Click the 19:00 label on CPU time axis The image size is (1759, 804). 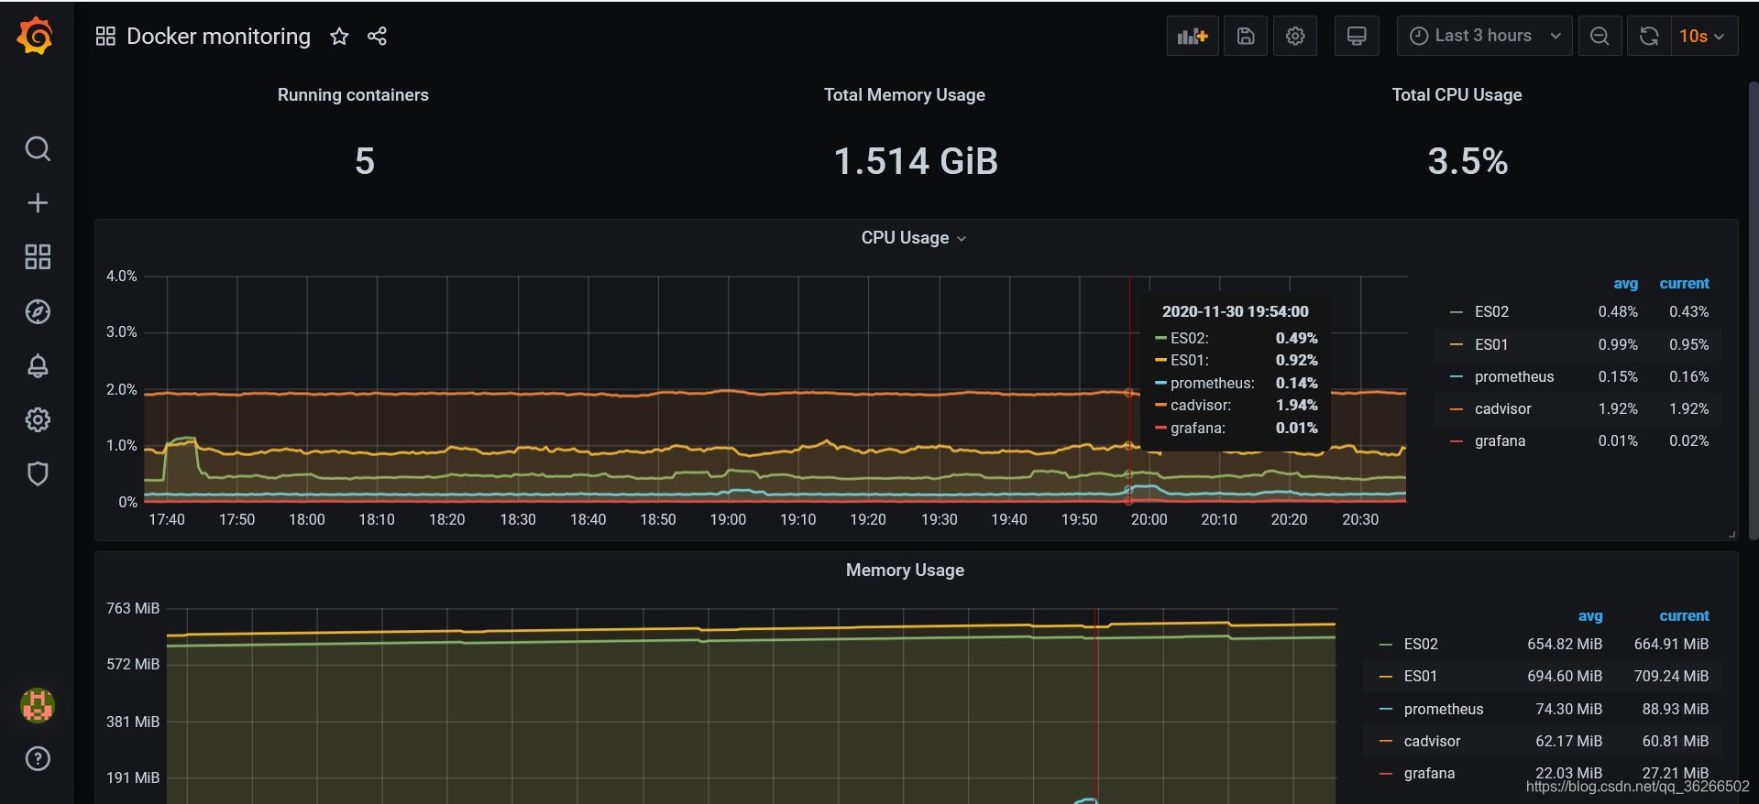(728, 520)
